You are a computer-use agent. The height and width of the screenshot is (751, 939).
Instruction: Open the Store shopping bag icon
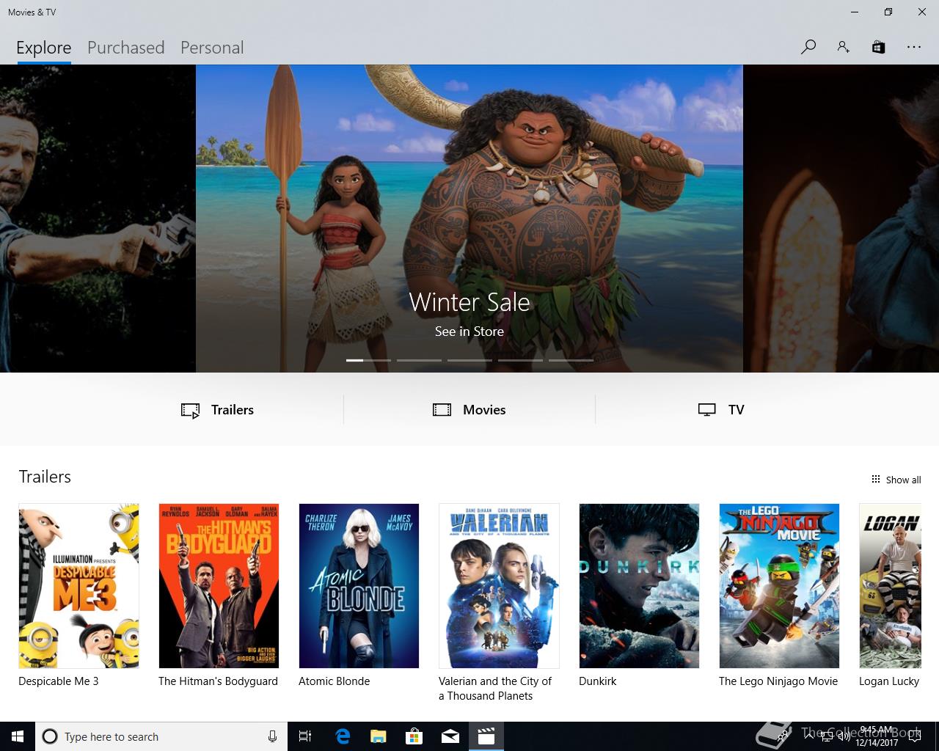(878, 47)
